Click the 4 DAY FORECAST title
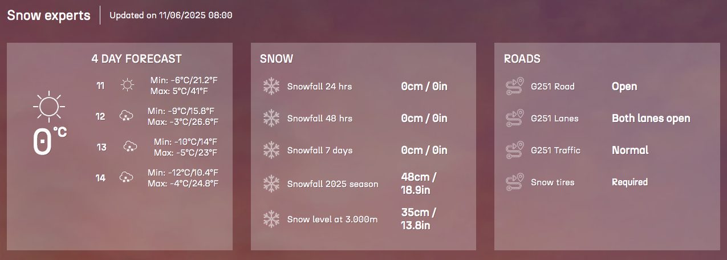 (x=136, y=59)
